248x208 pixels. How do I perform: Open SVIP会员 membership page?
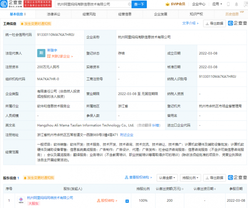176,4
